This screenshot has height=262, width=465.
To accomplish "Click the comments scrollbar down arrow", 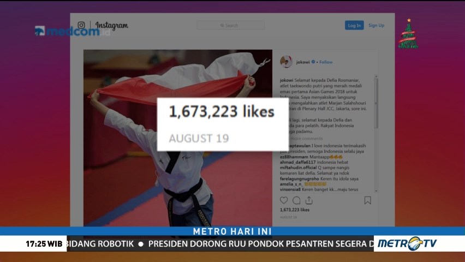I will point(376,191).
